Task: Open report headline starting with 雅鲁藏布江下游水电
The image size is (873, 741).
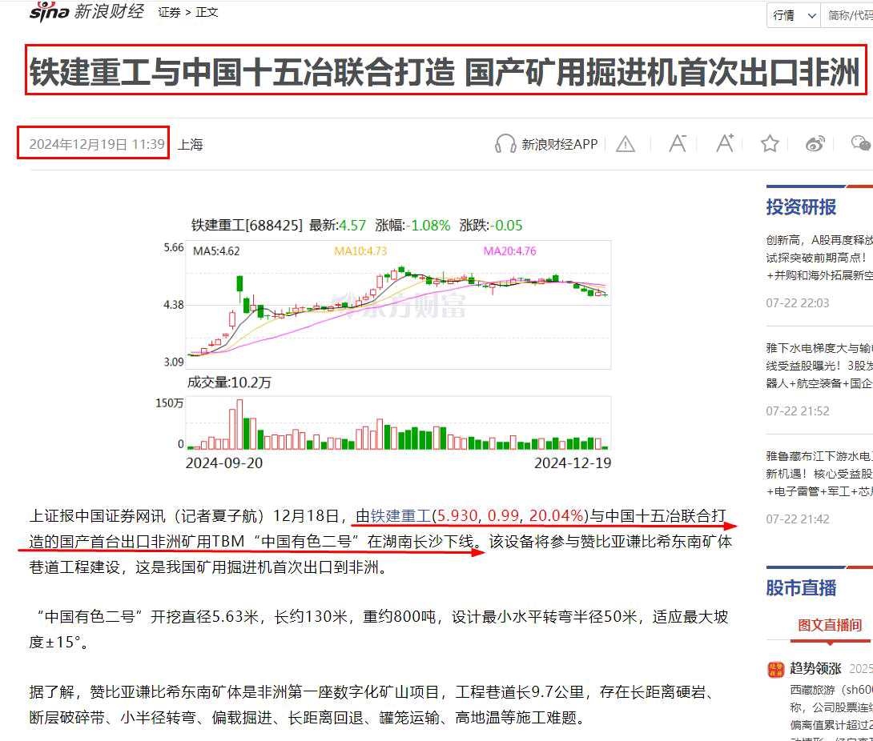Action: pyautogui.click(x=819, y=474)
